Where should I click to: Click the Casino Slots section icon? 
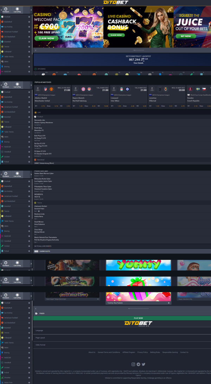(x=36, y=251)
